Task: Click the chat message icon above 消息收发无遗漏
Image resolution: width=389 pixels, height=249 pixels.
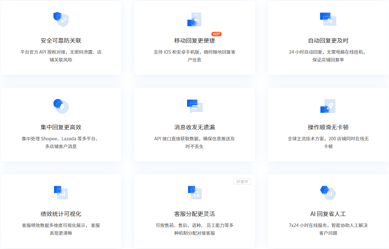Action: 194,106
